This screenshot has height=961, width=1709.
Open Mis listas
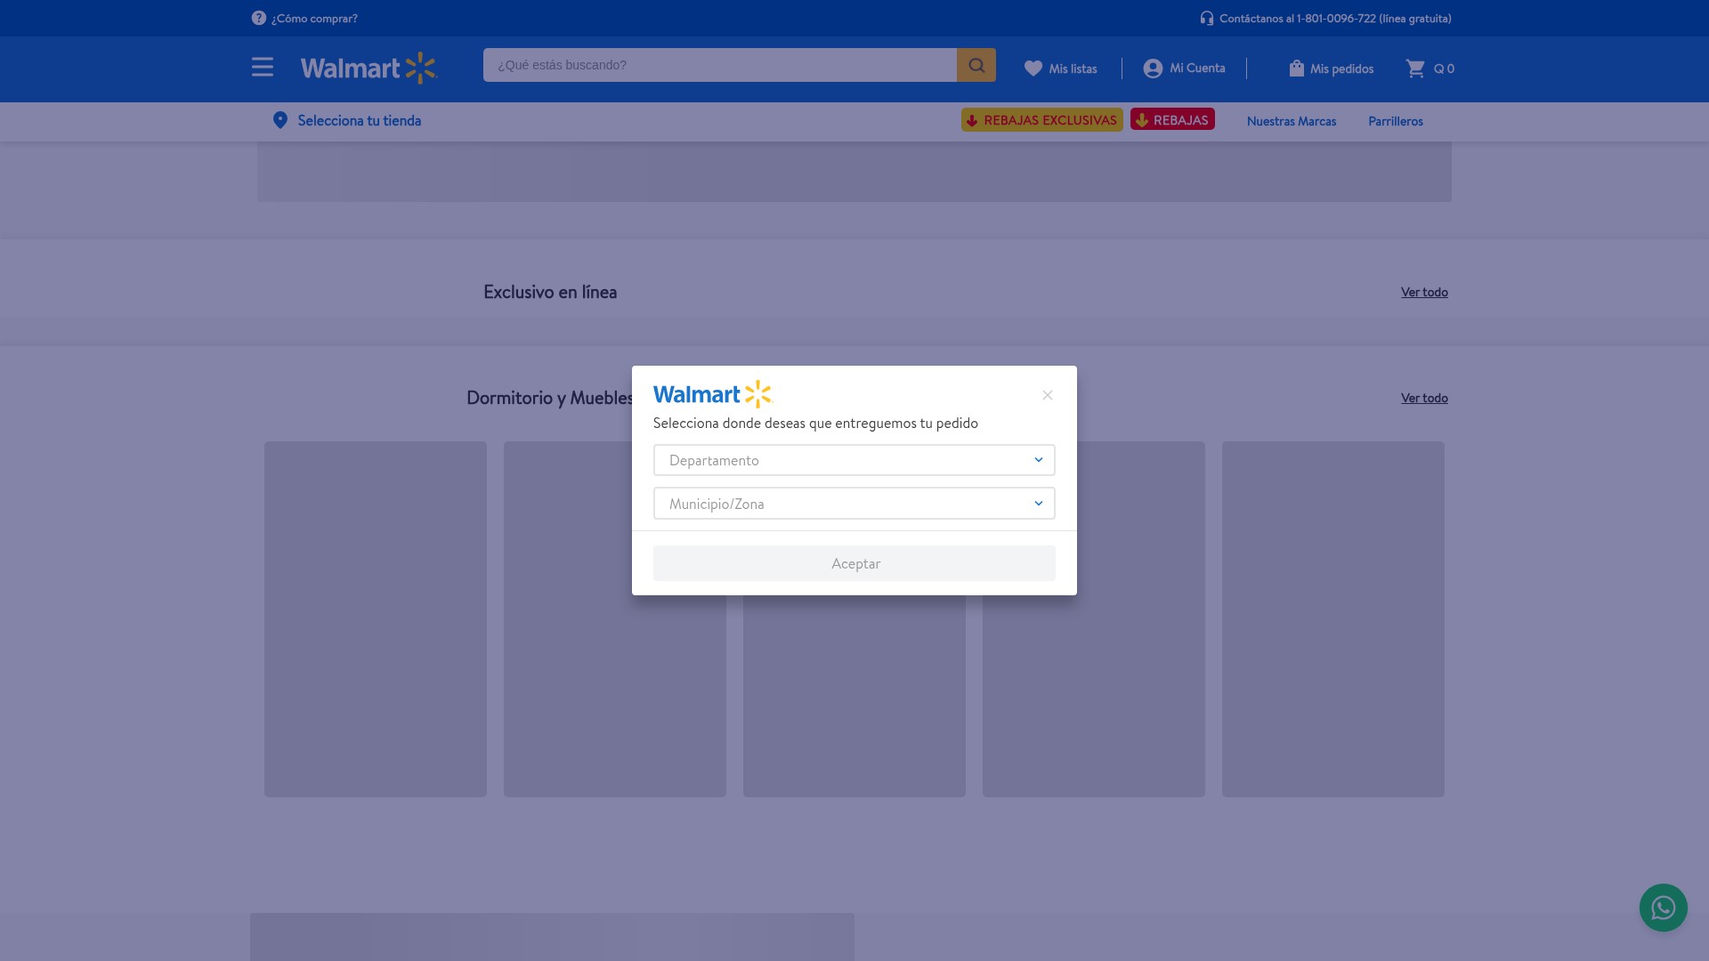click(x=1073, y=69)
